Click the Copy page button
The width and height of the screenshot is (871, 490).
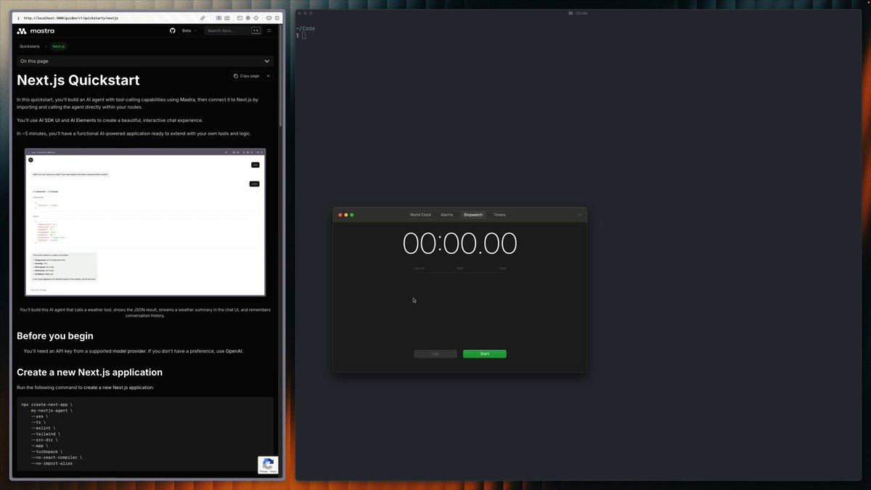coord(246,75)
